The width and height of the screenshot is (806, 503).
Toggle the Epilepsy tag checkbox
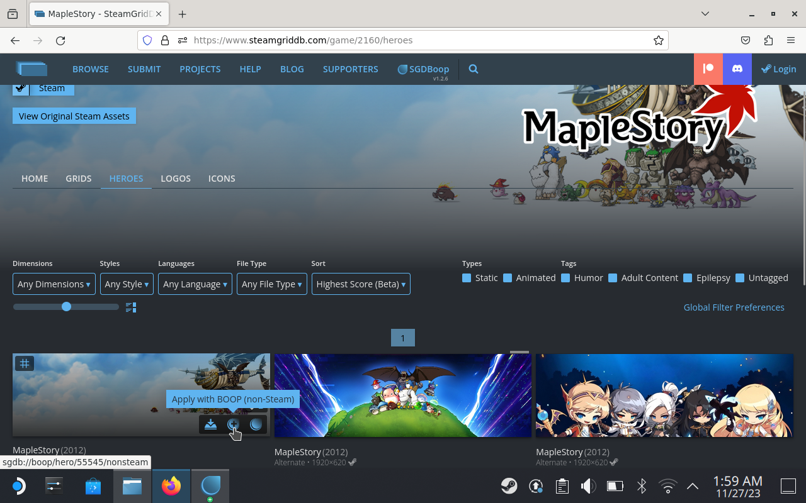tap(688, 278)
